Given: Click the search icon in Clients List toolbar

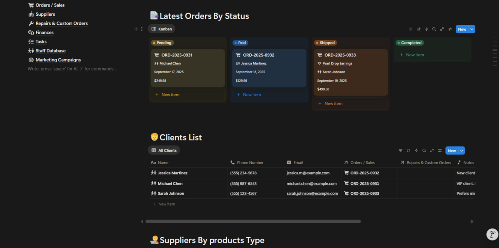Looking at the screenshot, I should 424,151.
